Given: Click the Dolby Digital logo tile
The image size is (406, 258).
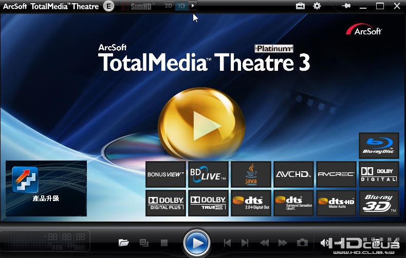Looking at the screenshot, I should [379, 174].
